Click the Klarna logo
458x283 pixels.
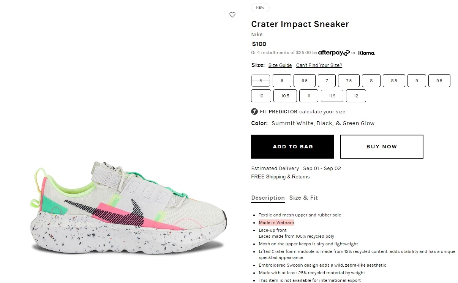coord(366,53)
